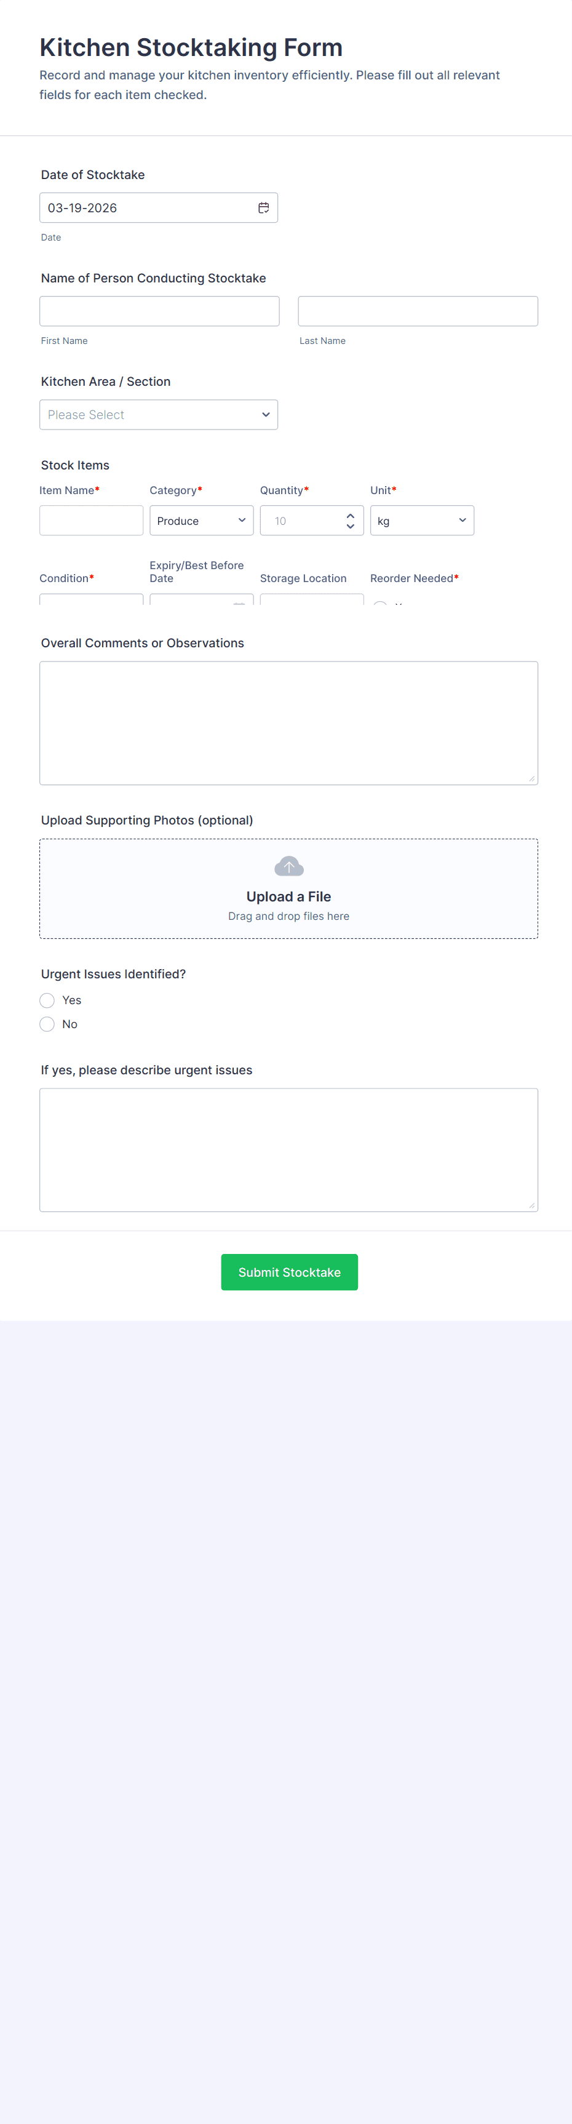The width and height of the screenshot is (572, 2124).
Task: Open the Kitchen Area / Section dropdown
Action: pos(158,415)
